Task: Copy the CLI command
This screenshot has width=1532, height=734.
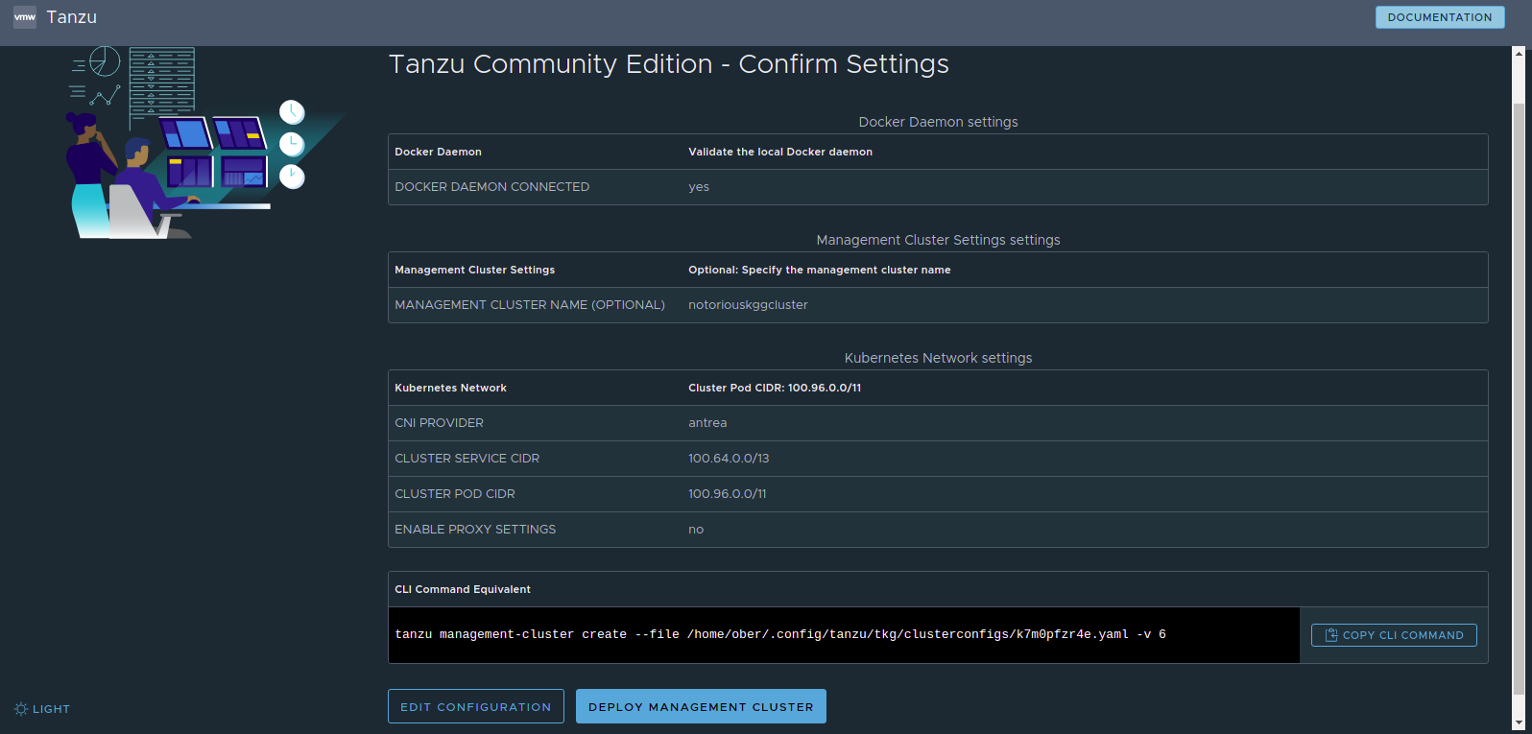Action: tap(1394, 635)
